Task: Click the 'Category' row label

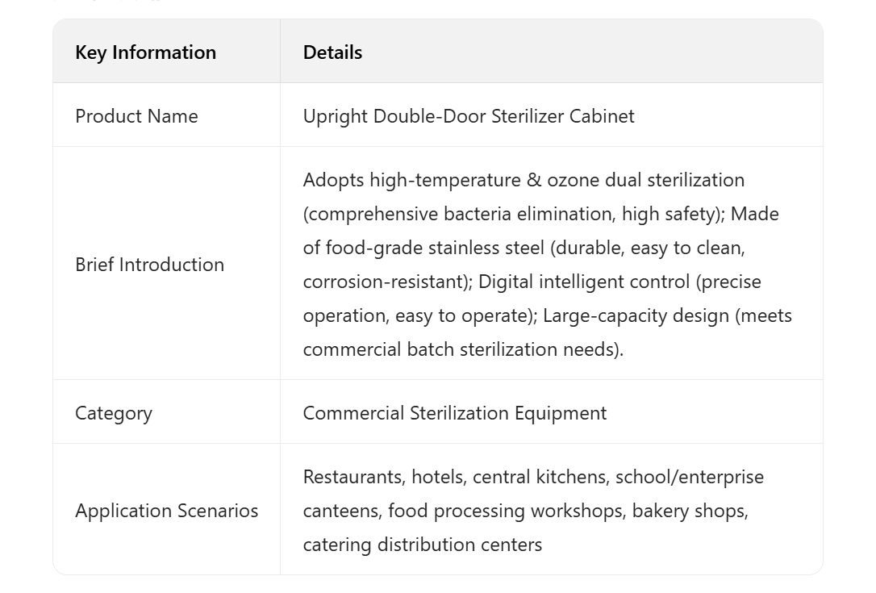Action: [x=113, y=413]
